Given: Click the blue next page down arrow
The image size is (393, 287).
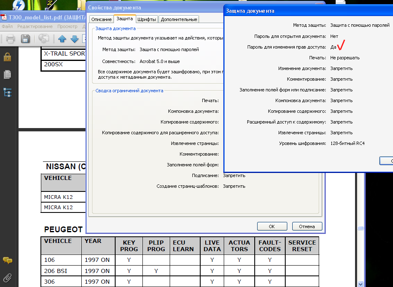Looking at the screenshot, I should click(x=75, y=39).
